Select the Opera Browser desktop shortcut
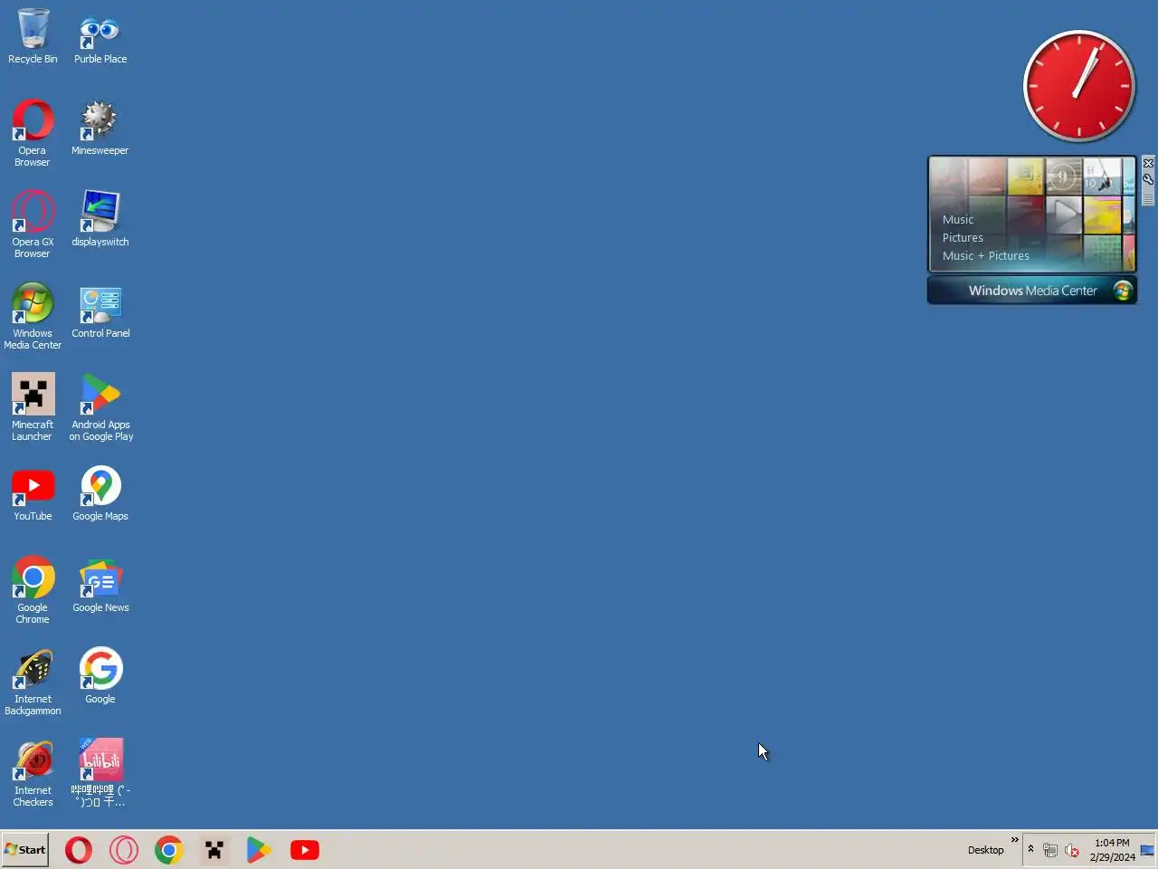Image resolution: width=1158 pixels, height=869 pixels. pos(33,134)
